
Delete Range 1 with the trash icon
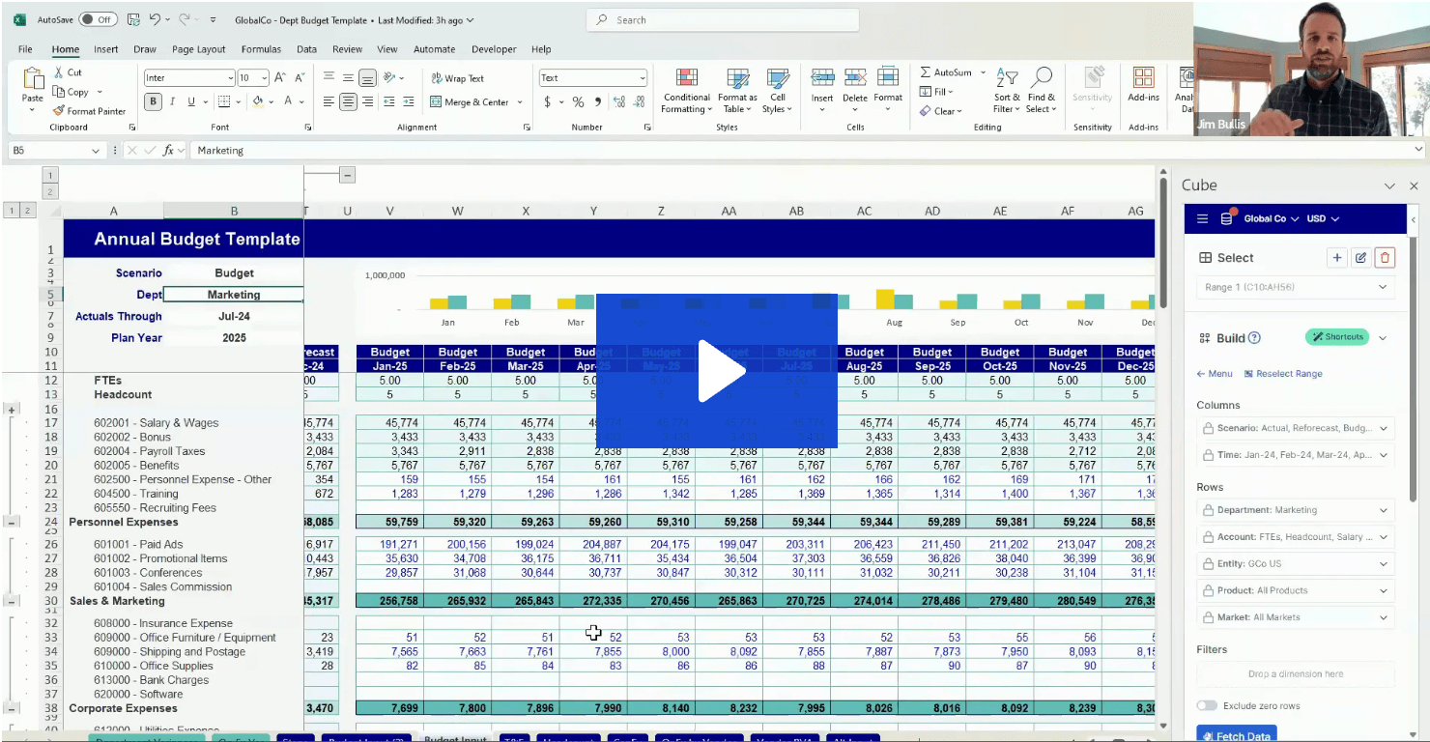(x=1384, y=257)
